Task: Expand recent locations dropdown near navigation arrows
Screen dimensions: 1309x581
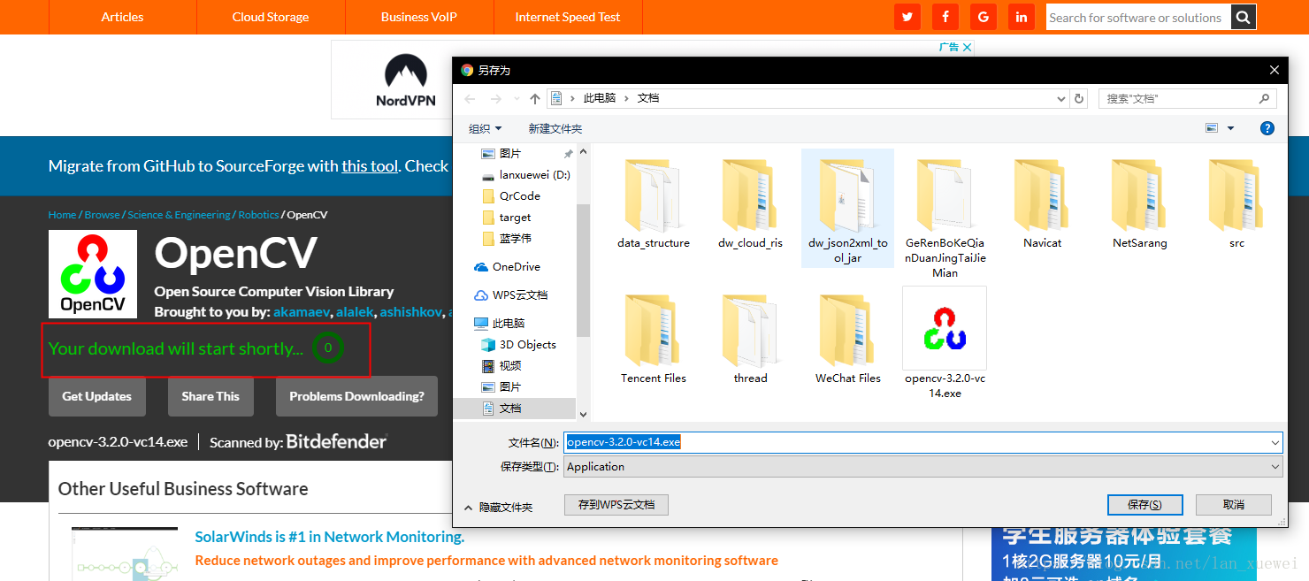Action: click(517, 98)
